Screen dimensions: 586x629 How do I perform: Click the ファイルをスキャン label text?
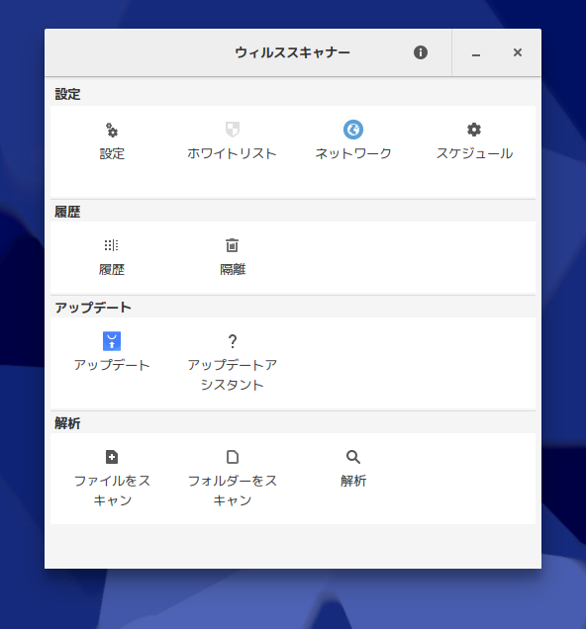click(112, 491)
